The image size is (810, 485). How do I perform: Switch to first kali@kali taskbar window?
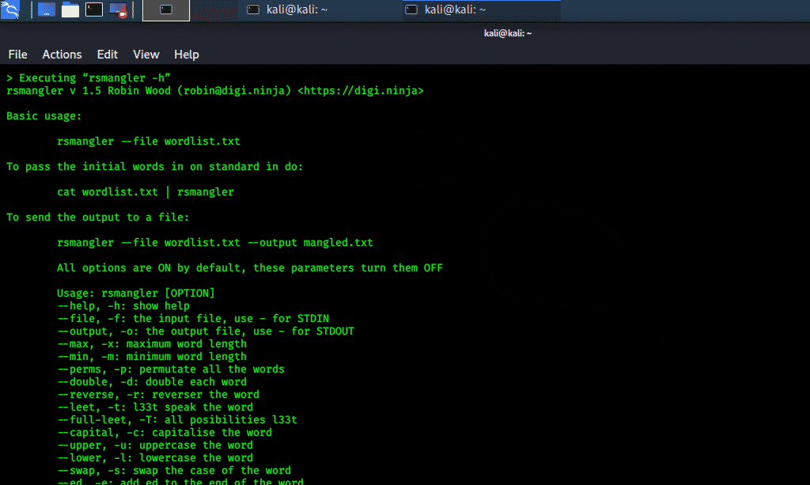(x=320, y=9)
